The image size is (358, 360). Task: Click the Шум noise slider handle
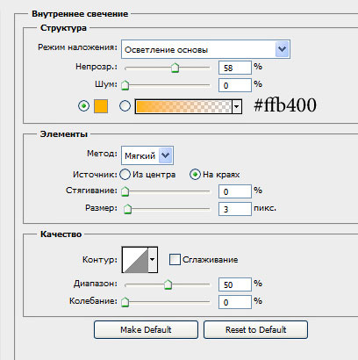[x=125, y=85]
